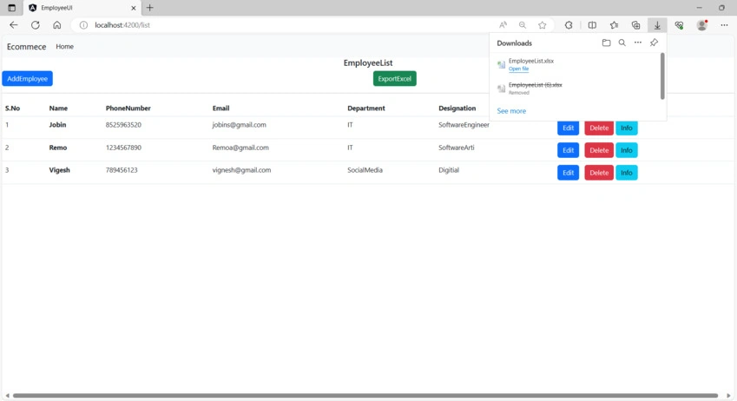Toggle the Downloads toolbar icon
This screenshot has width=737, height=401.
click(x=657, y=25)
